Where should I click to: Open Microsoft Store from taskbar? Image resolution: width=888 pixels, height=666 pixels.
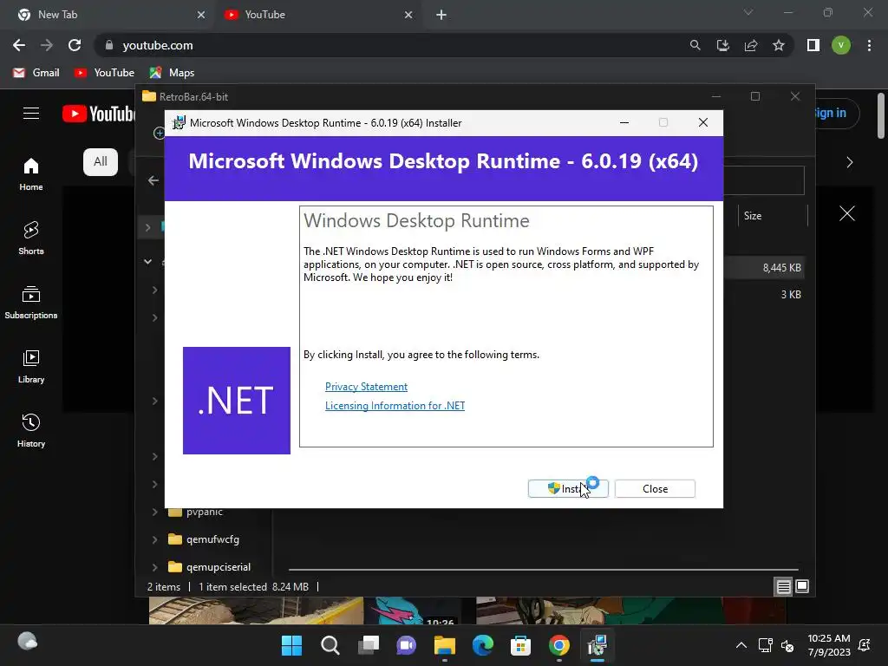tap(520, 645)
